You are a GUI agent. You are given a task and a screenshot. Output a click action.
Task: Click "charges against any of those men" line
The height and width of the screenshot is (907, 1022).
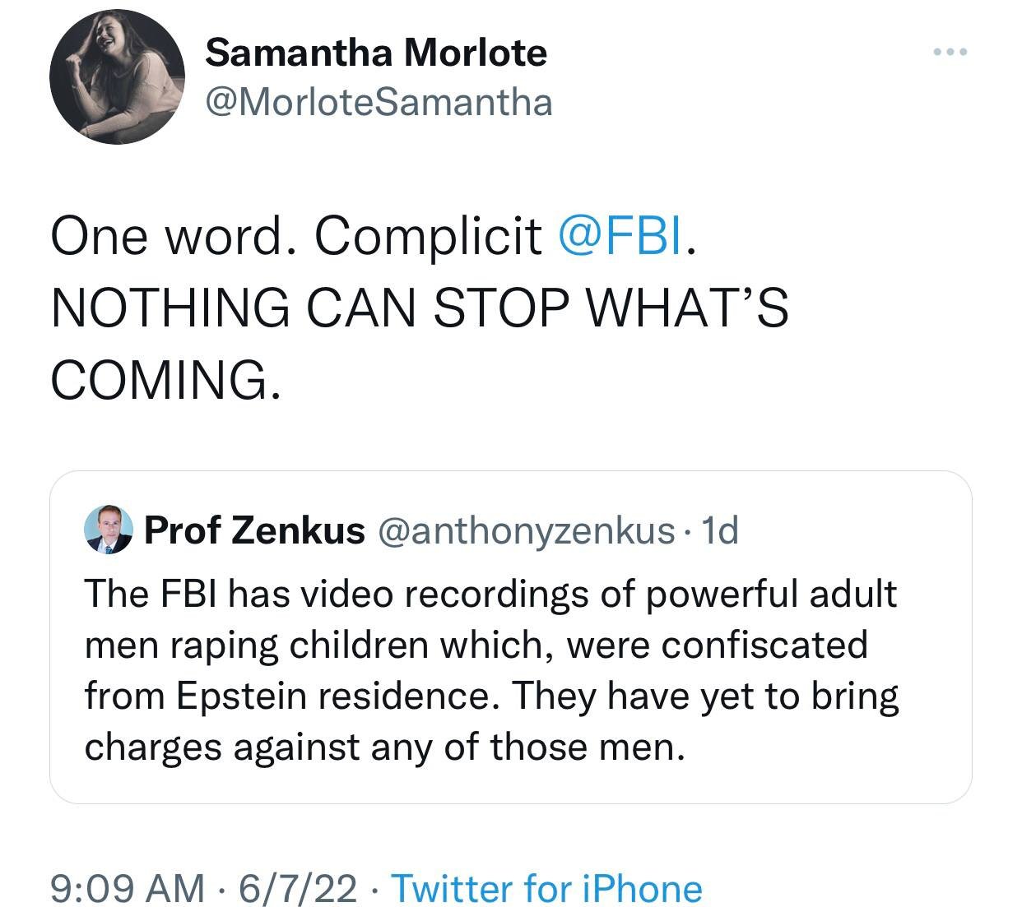coord(384,747)
